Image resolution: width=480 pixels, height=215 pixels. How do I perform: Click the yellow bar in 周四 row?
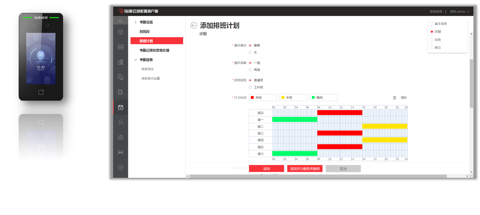coord(385,140)
